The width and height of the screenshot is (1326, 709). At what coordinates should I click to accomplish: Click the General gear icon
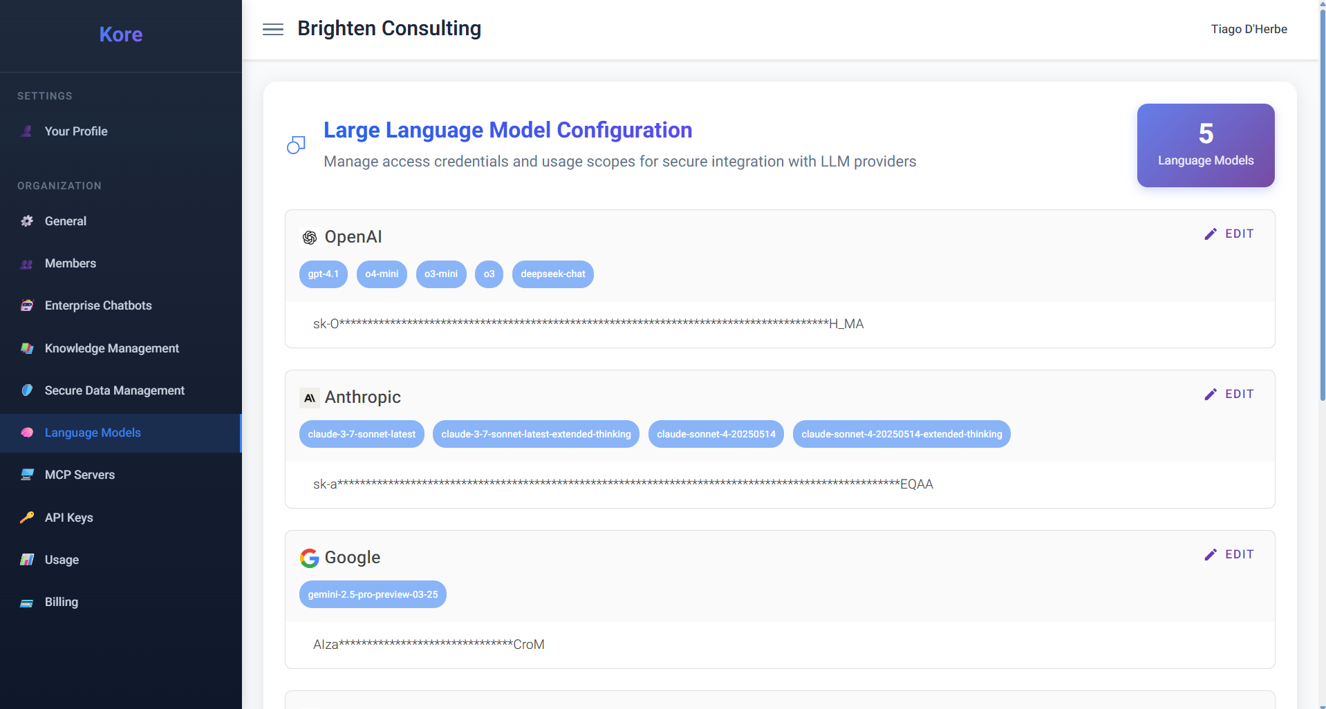[x=27, y=221]
